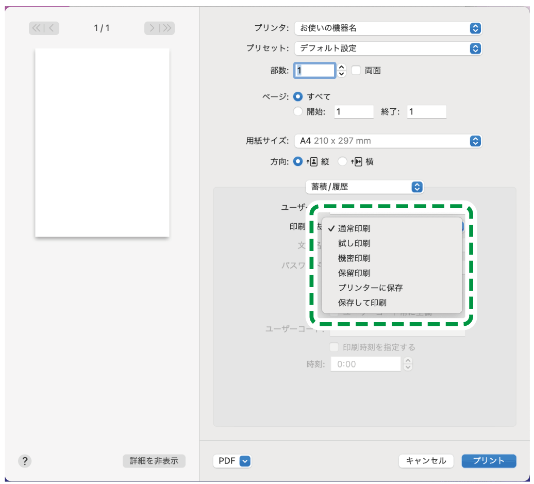Select landscape 横 orientation radio button

[342, 161]
